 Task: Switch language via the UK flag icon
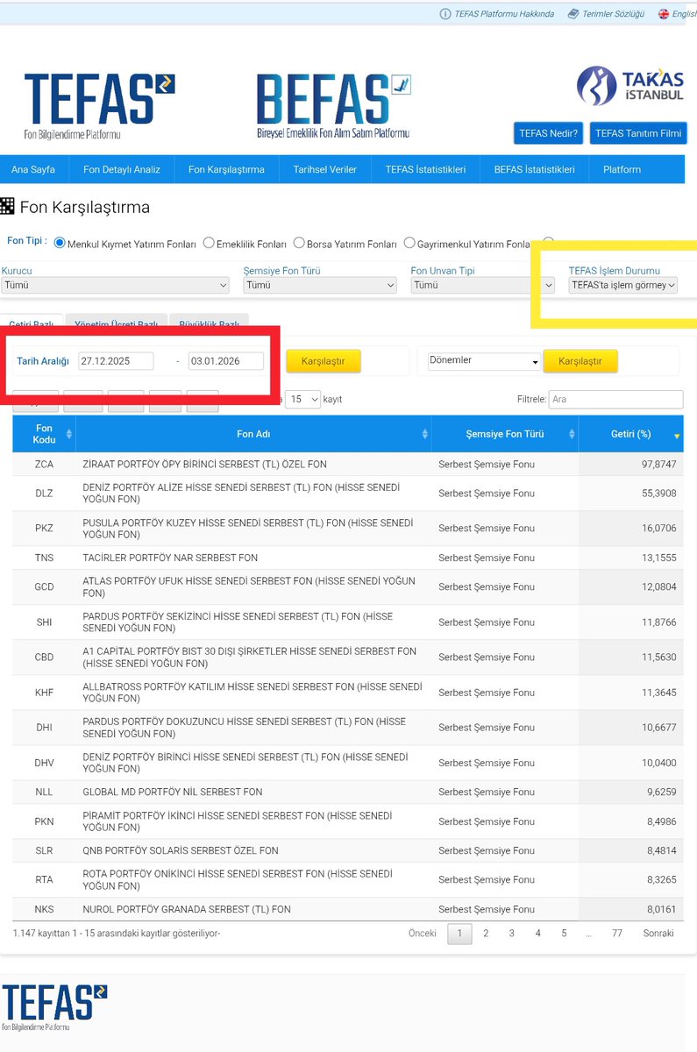tap(664, 14)
